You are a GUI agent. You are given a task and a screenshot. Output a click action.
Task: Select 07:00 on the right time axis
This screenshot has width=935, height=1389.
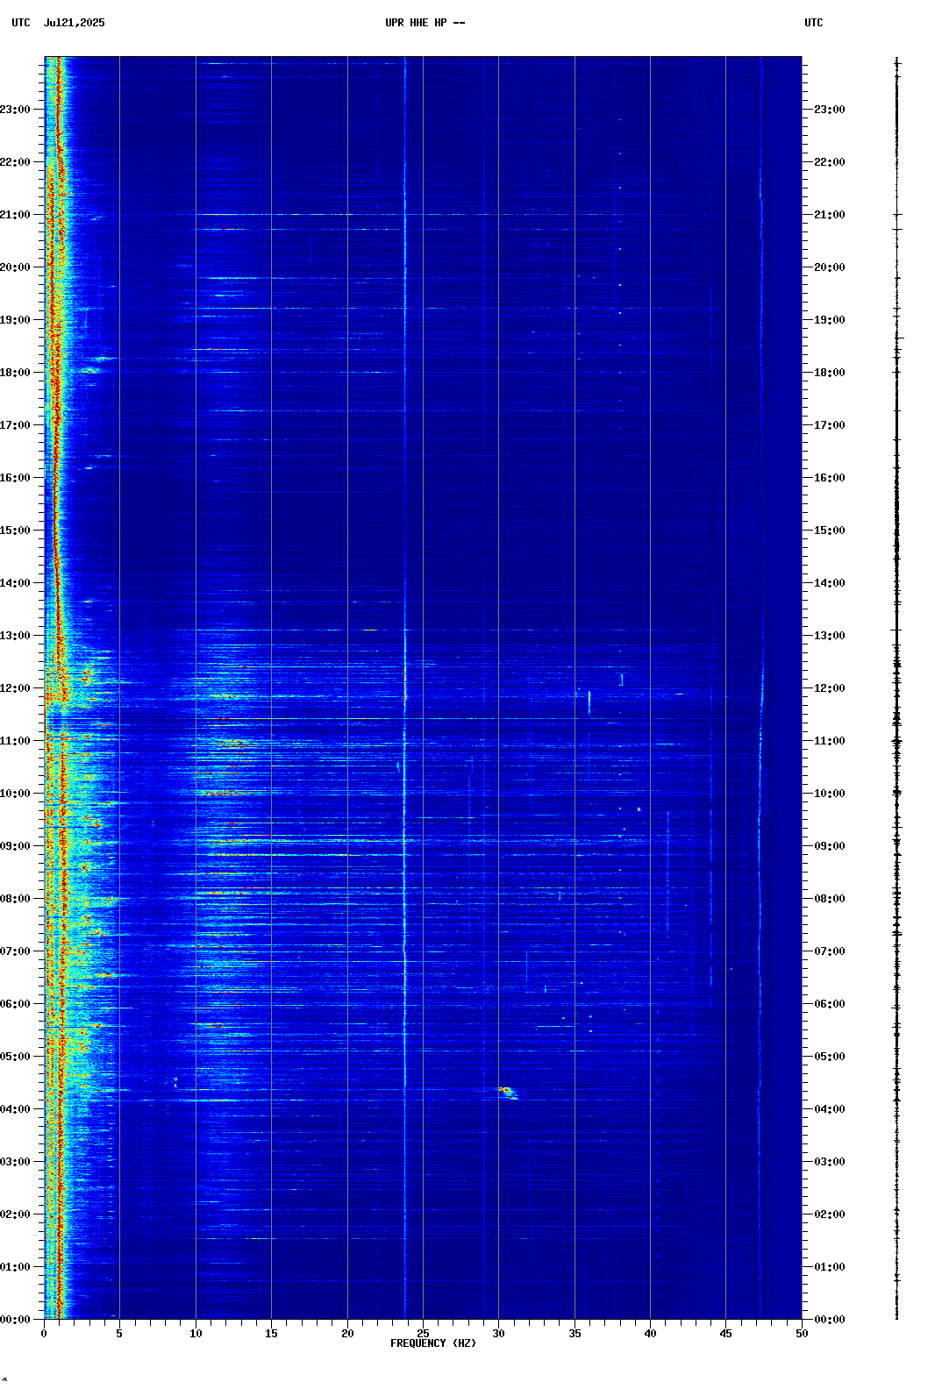(x=830, y=951)
